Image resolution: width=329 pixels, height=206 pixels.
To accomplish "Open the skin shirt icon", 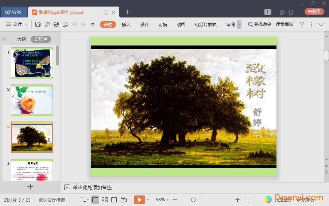I will 291,12.
